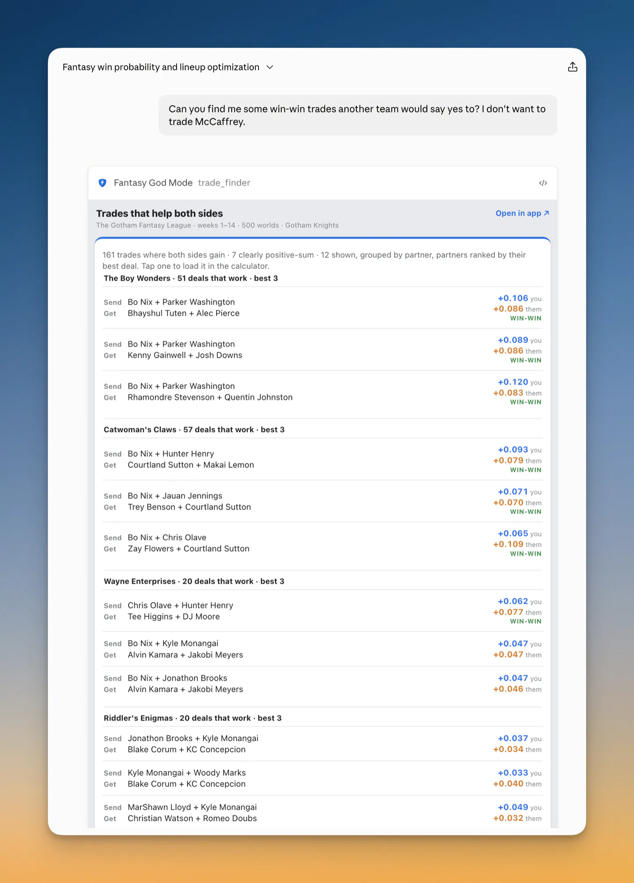634x883 pixels.
Task: Click The Boy Wonders partner heading
Action: [x=191, y=278]
